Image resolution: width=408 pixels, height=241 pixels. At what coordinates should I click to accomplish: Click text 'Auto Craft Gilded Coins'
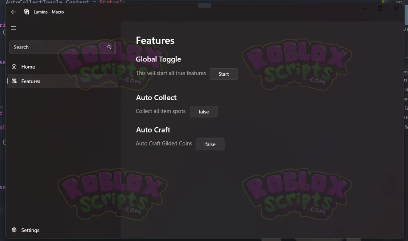164,144
